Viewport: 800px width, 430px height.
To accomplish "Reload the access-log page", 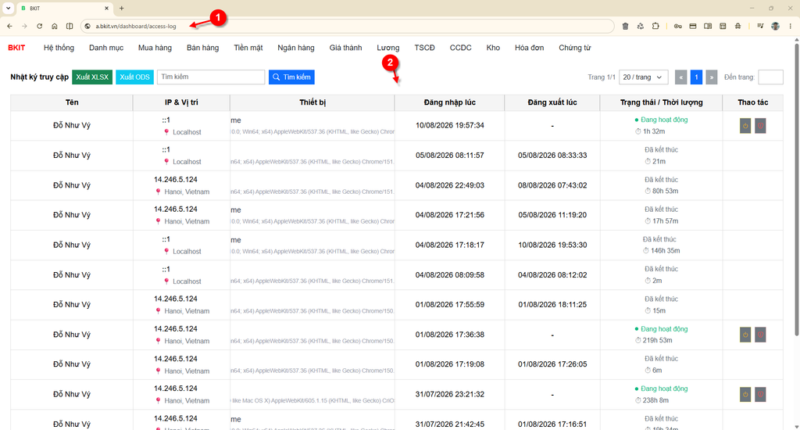I will tap(39, 26).
